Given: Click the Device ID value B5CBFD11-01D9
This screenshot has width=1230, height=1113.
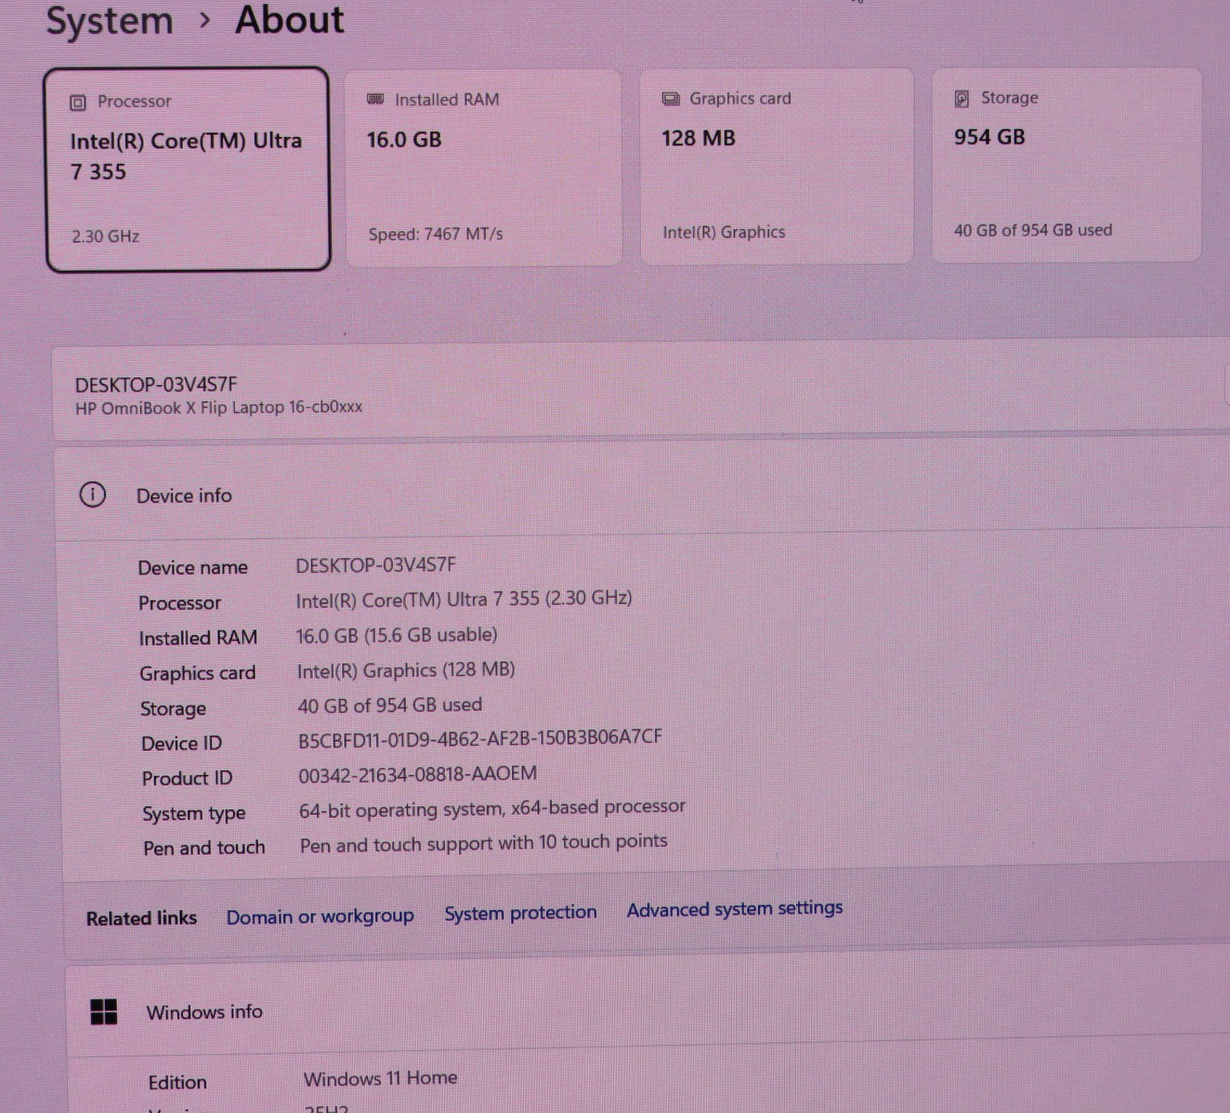Looking at the screenshot, I should 480,738.
